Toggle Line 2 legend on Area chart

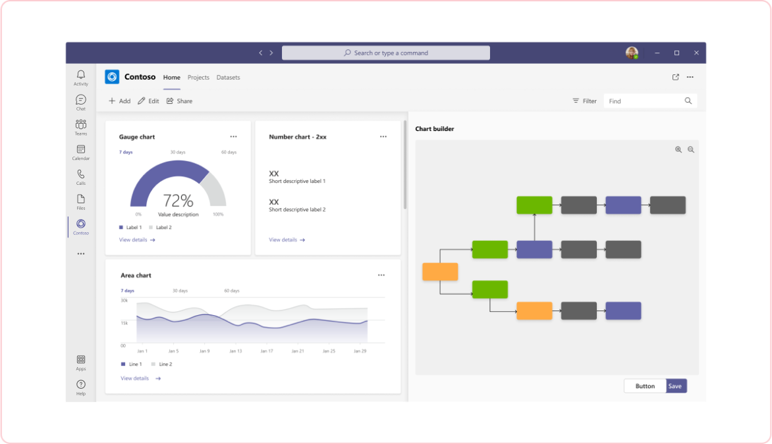point(161,364)
